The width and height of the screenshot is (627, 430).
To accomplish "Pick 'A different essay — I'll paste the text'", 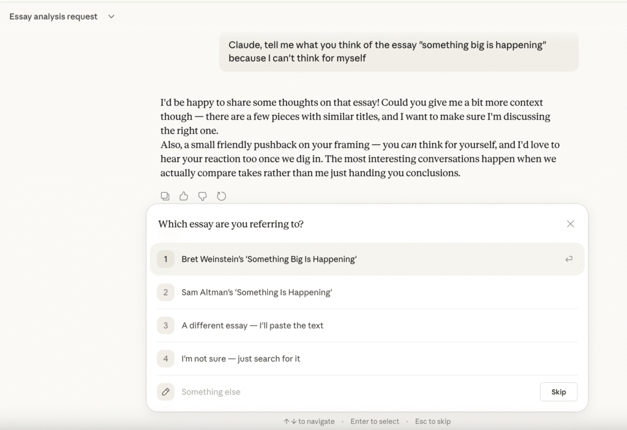I will point(252,325).
